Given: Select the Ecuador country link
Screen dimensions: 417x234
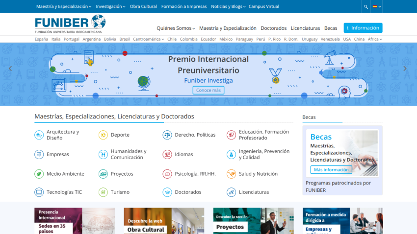Looking at the screenshot, I should coord(208,39).
